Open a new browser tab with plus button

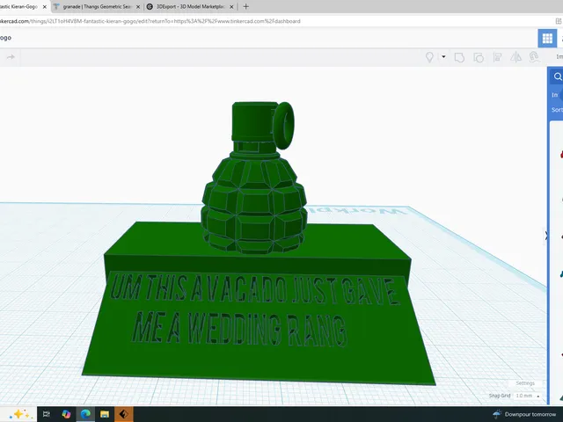(x=246, y=6)
